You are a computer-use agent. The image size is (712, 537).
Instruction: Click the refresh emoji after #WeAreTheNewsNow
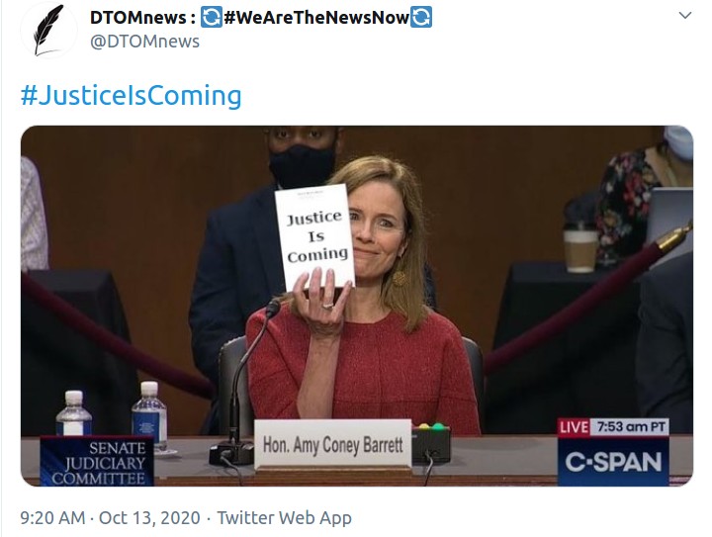[421, 18]
